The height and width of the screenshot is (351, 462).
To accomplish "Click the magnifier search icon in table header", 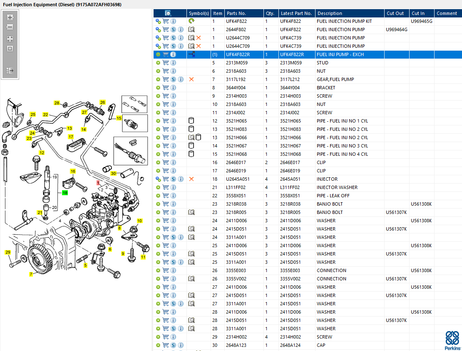I will coord(168,13).
